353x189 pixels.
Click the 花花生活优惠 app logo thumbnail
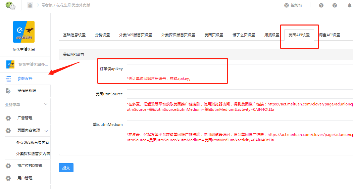click(23, 32)
